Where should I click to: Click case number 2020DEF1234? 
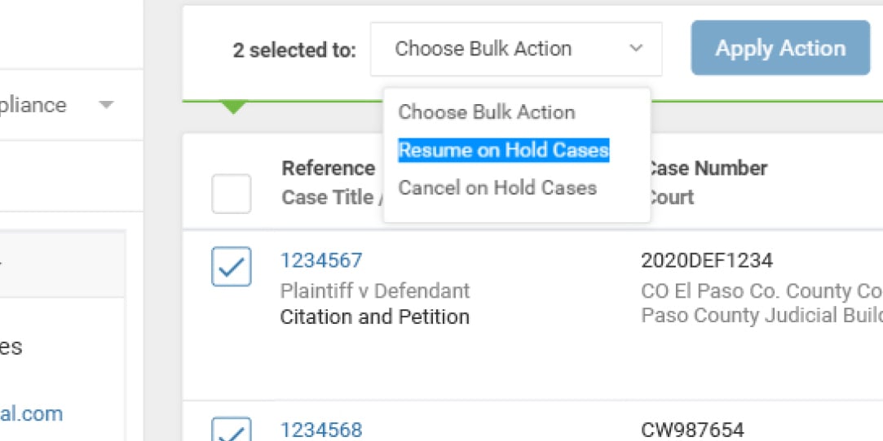coord(707,260)
